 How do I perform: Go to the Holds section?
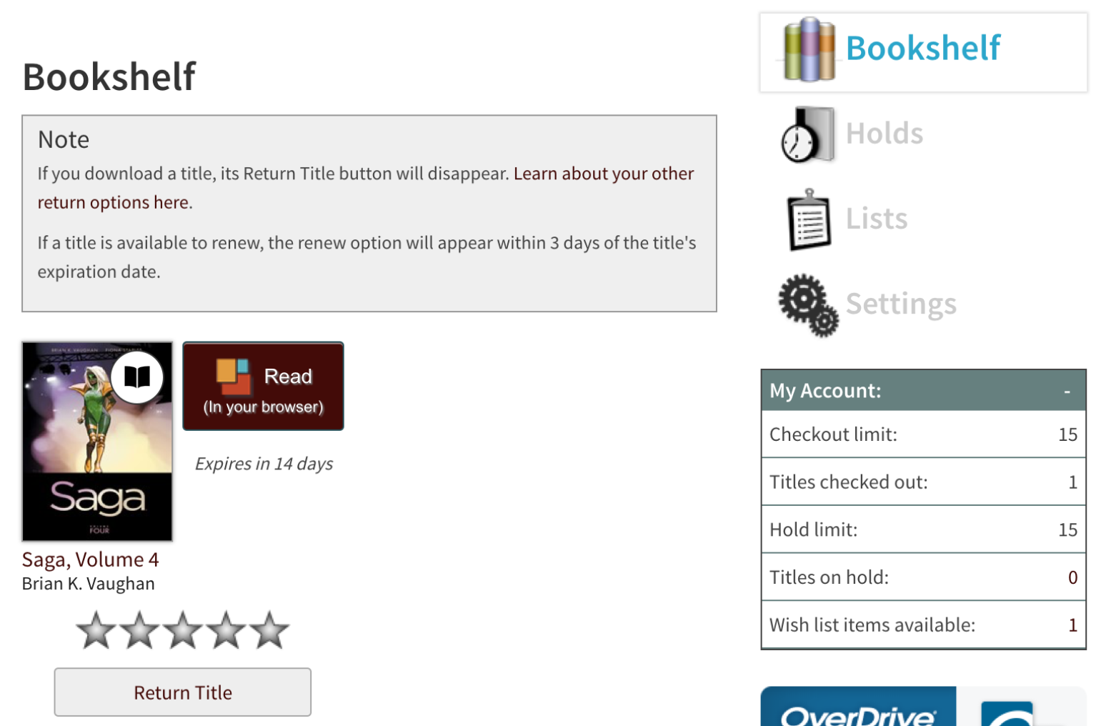[x=885, y=134]
